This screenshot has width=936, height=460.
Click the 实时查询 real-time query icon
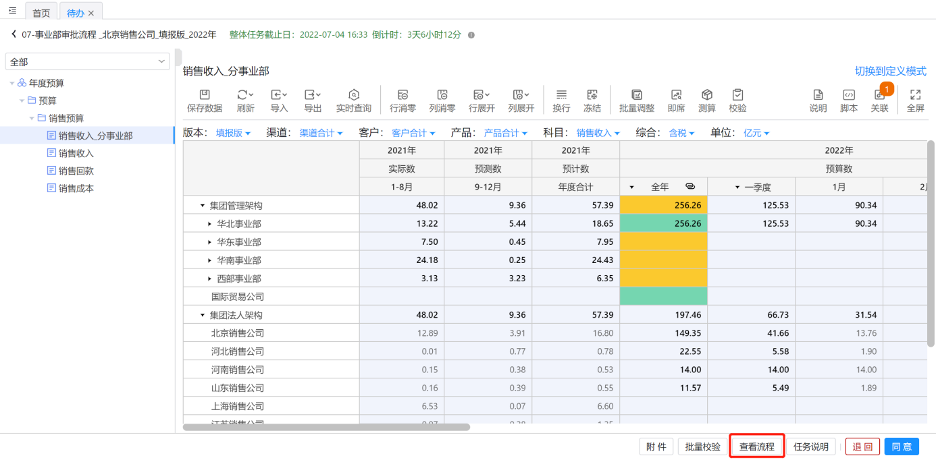coord(353,95)
